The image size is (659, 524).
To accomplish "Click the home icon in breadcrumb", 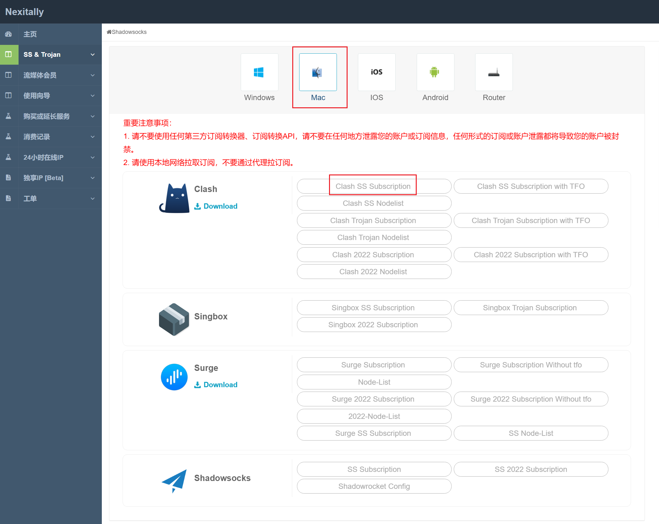I will point(109,32).
